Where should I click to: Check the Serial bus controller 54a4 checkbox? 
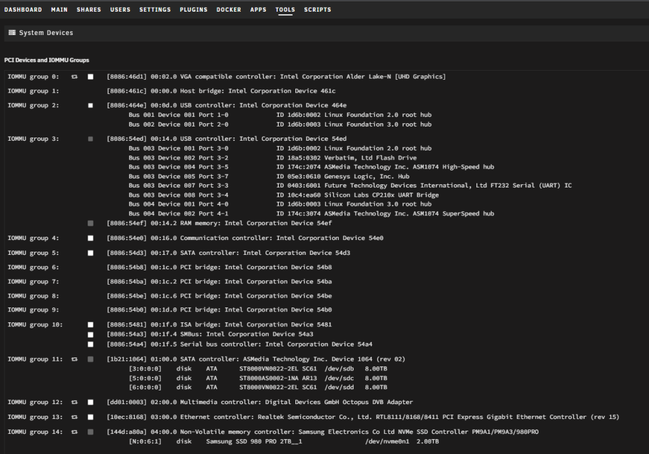(x=90, y=344)
